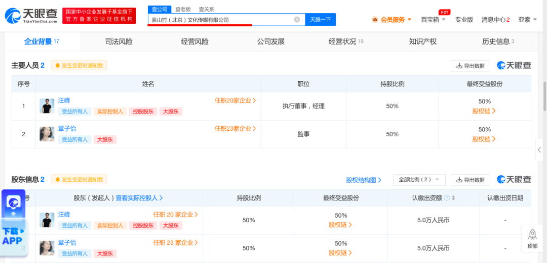Clear the search box with X icon
This screenshot has width=547, height=263.
tap(297, 20)
